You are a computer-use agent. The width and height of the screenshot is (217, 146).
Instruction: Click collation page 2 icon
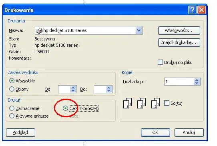point(141,103)
